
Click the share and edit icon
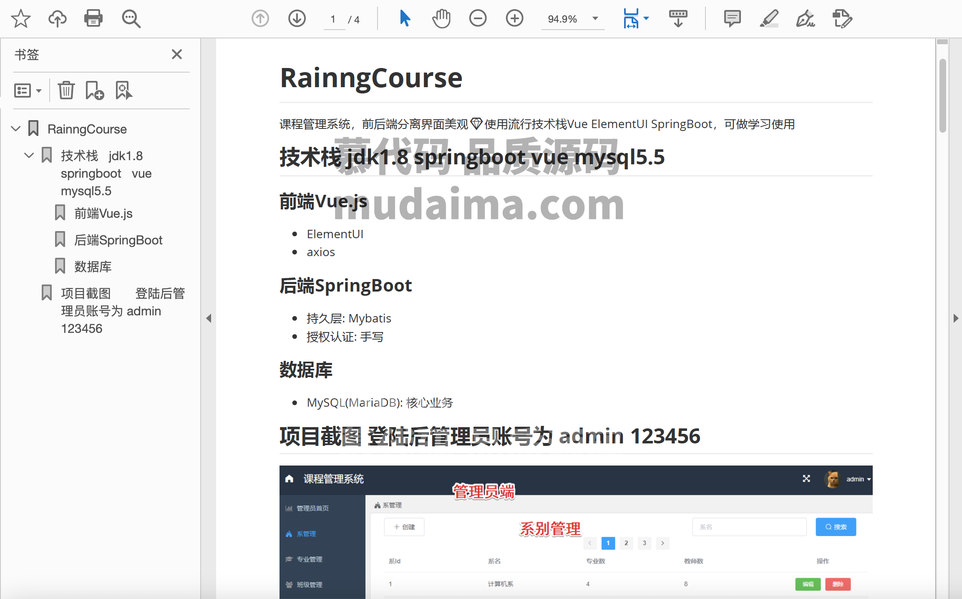pos(842,18)
